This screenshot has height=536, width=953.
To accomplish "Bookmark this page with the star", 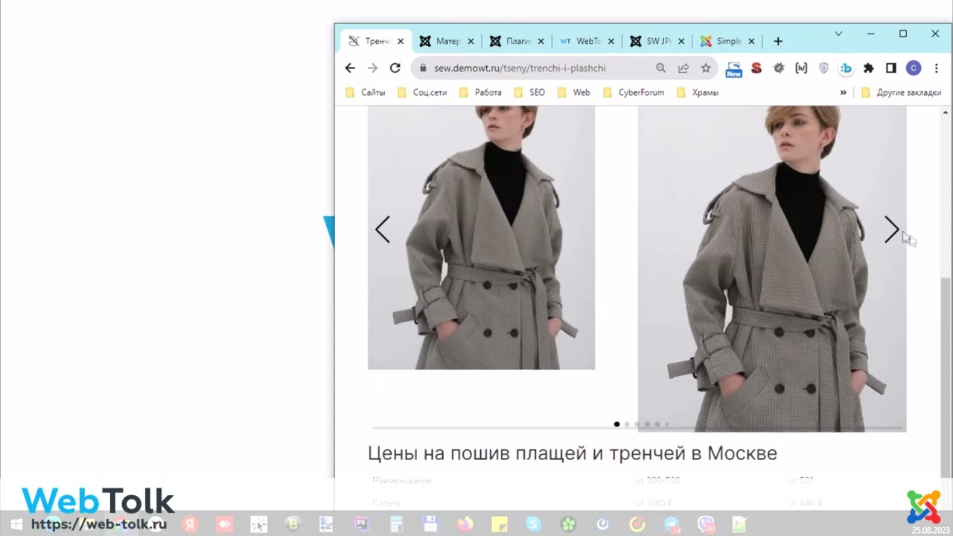I will 705,68.
